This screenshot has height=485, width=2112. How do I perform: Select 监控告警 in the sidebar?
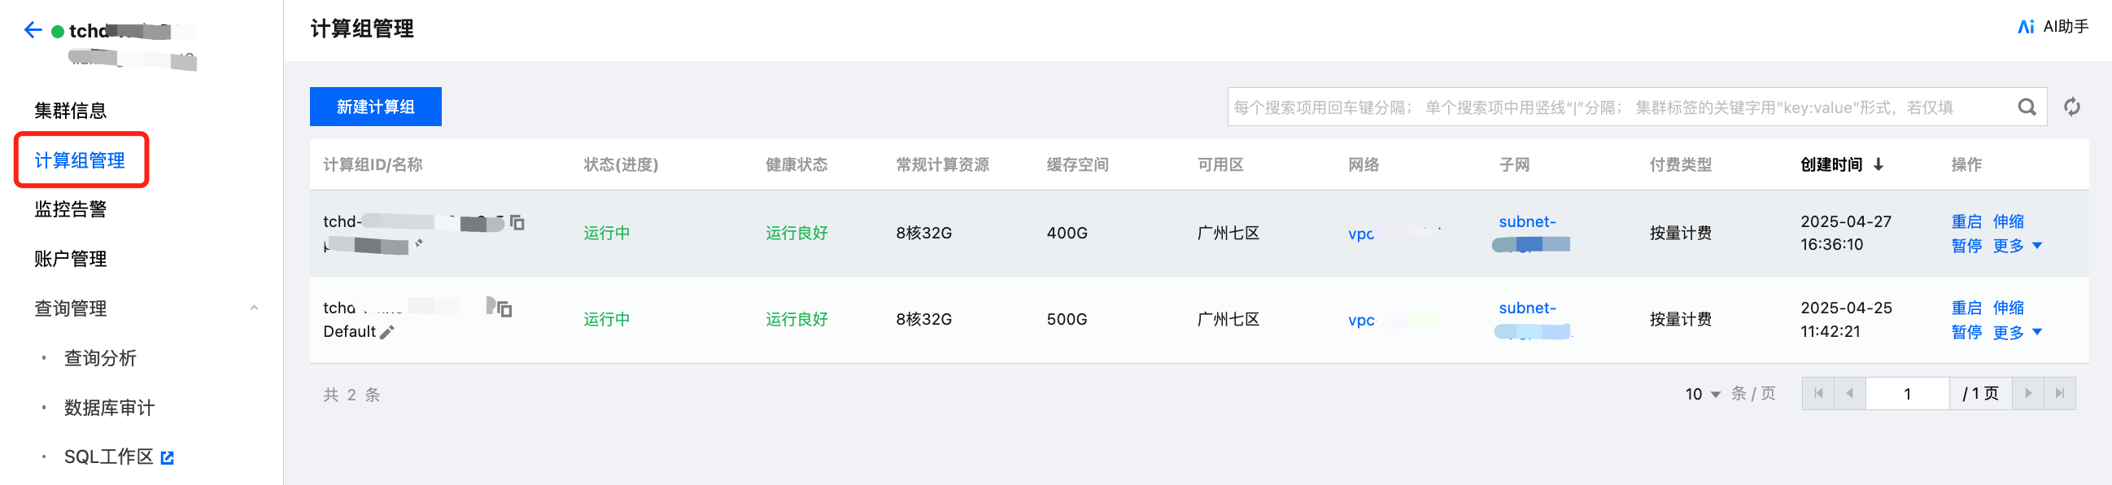pyautogui.click(x=71, y=209)
